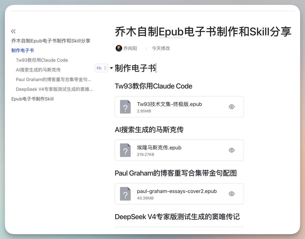The width and height of the screenshot is (305, 239).
Task: Select the DeepSeek V4 outline item
Action: pos(54,89)
